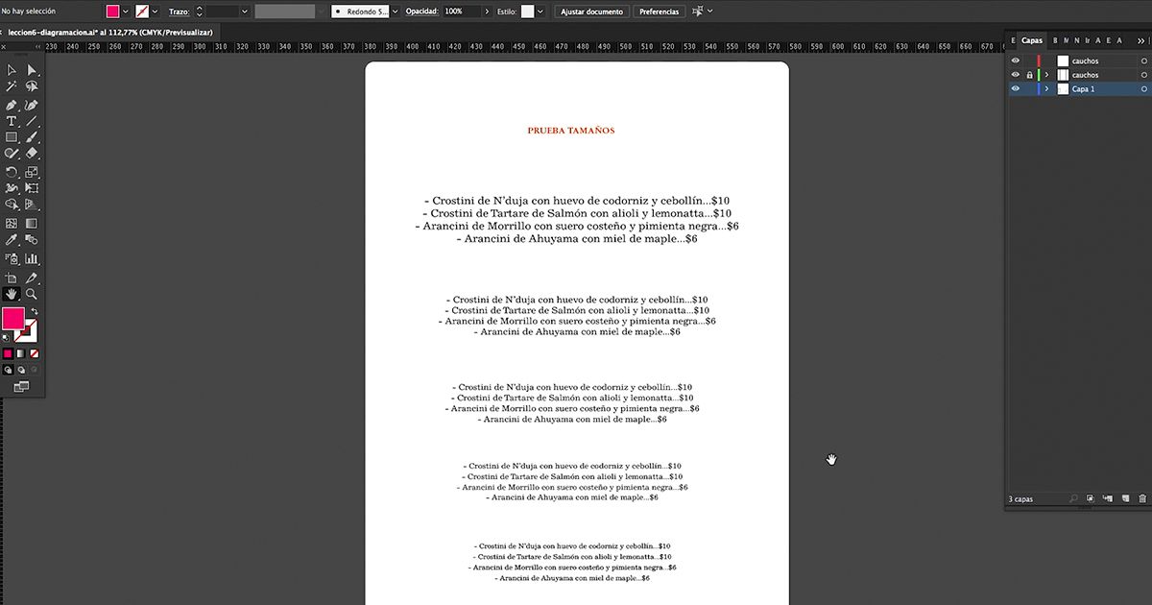Enable Draw Behind mode
Viewport: 1152px width, 605px height.
tap(21, 369)
